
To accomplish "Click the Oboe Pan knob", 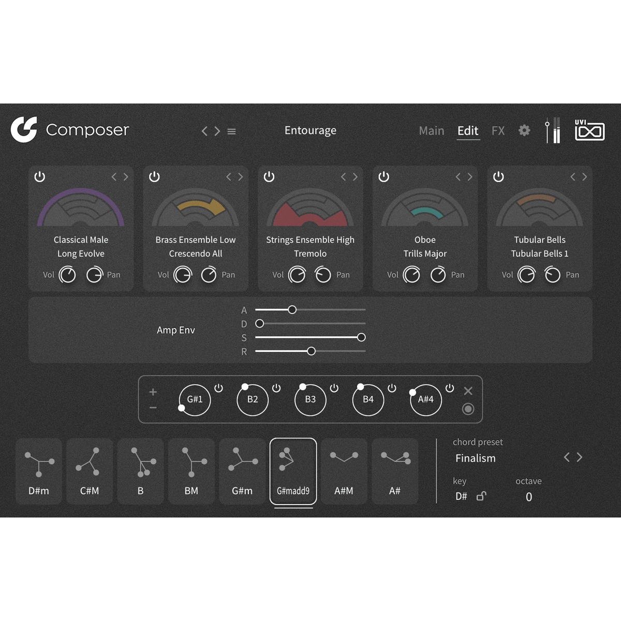I will pos(438,275).
